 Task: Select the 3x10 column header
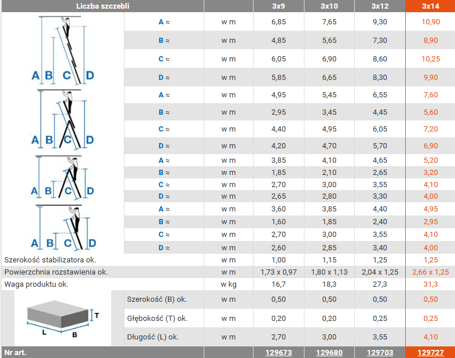tap(329, 6)
